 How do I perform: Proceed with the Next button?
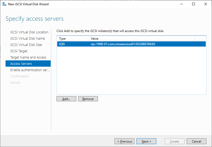coord(146,141)
